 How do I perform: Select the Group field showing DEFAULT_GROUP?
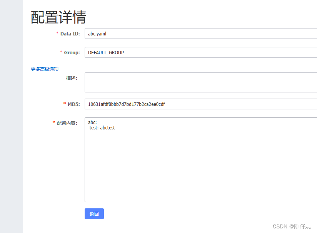173,52
